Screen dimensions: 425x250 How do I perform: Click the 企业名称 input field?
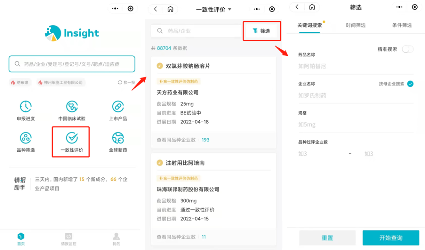[356, 96]
